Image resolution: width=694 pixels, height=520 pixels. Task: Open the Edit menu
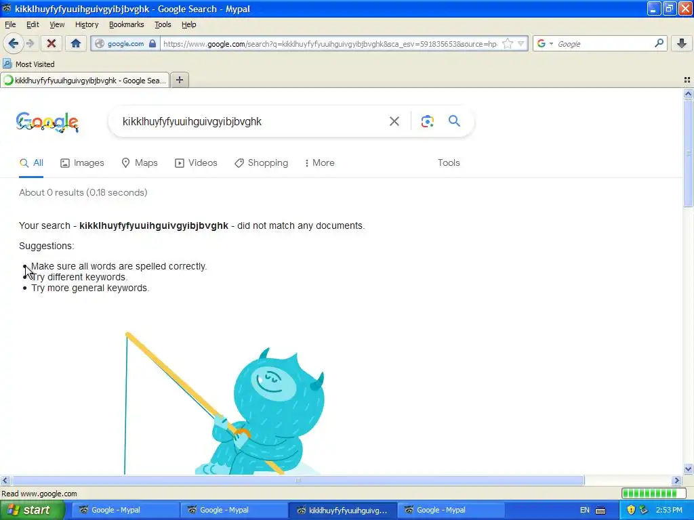click(33, 24)
